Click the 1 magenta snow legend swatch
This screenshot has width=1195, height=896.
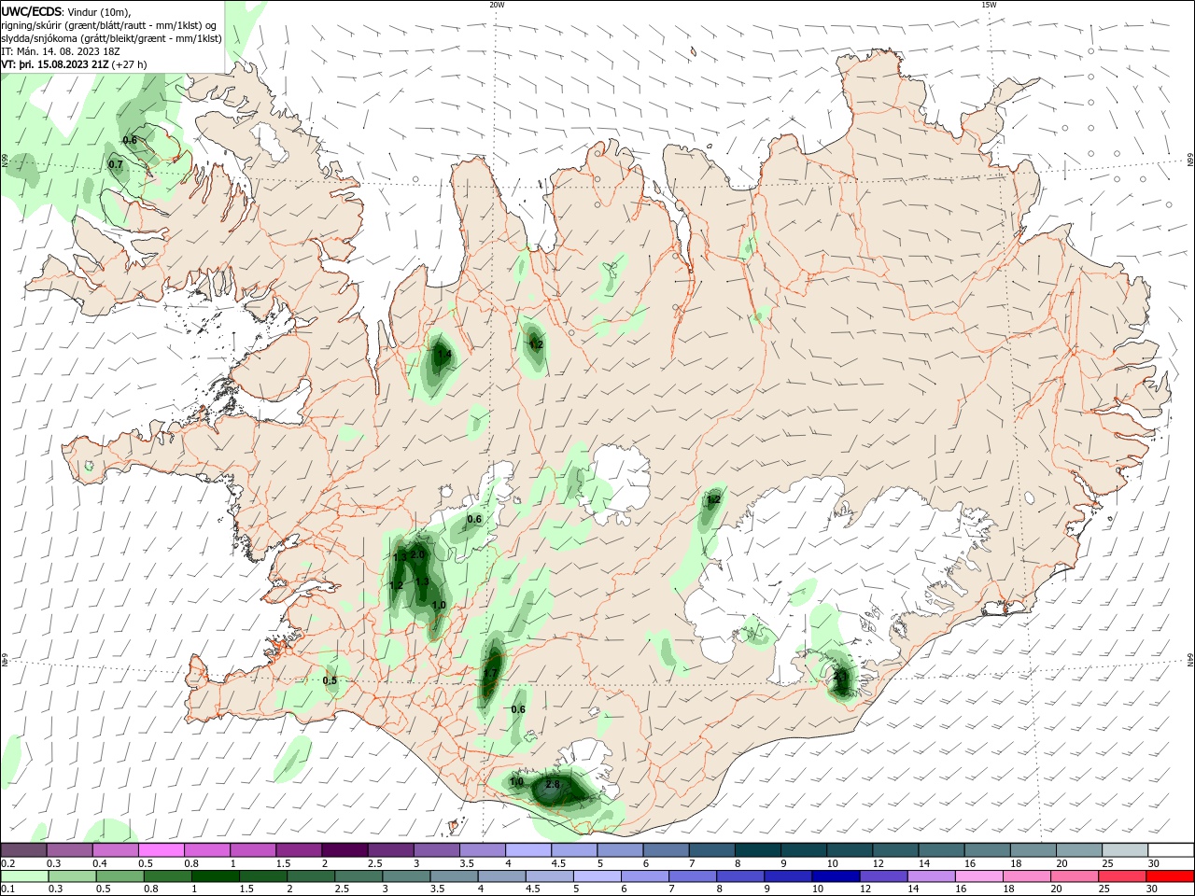(252, 850)
